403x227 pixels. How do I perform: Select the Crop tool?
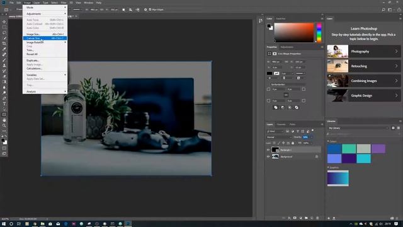pos(4,44)
